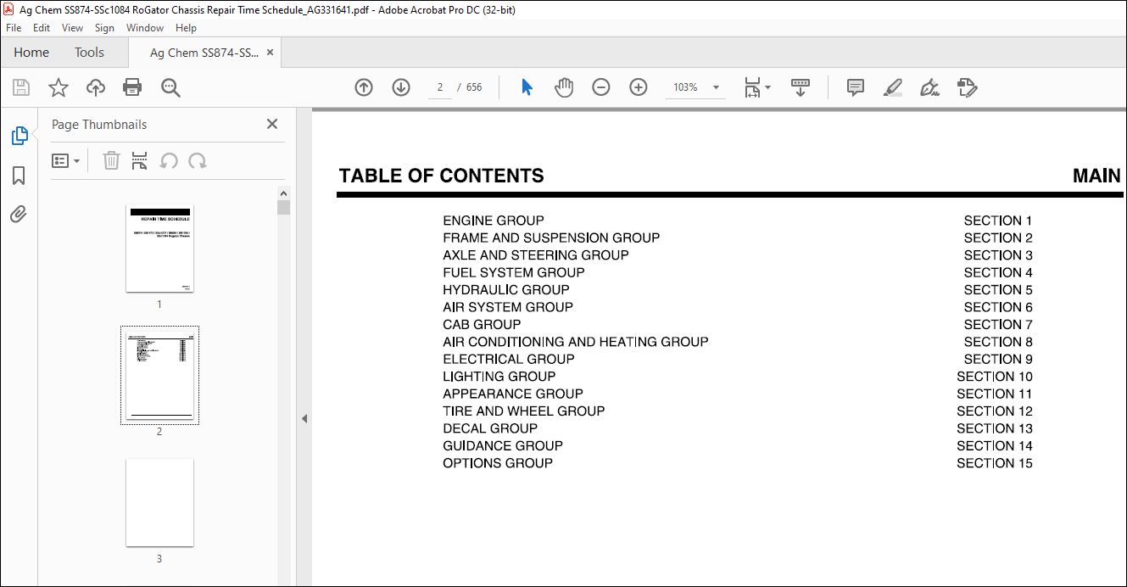The image size is (1127, 587).
Task: Save the file with the floppy disk icon
Action: (21, 87)
